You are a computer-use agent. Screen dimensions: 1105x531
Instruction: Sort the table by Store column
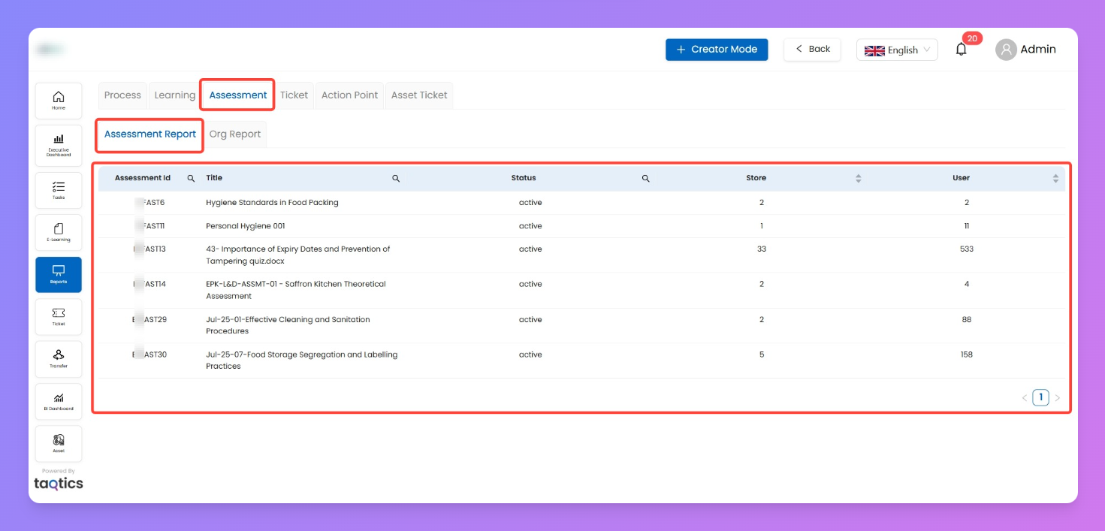pos(859,179)
